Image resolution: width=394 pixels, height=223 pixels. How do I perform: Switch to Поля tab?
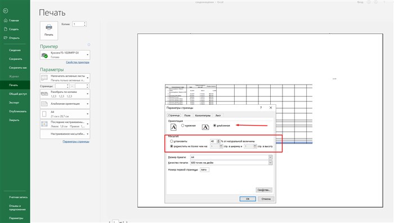click(x=187, y=115)
